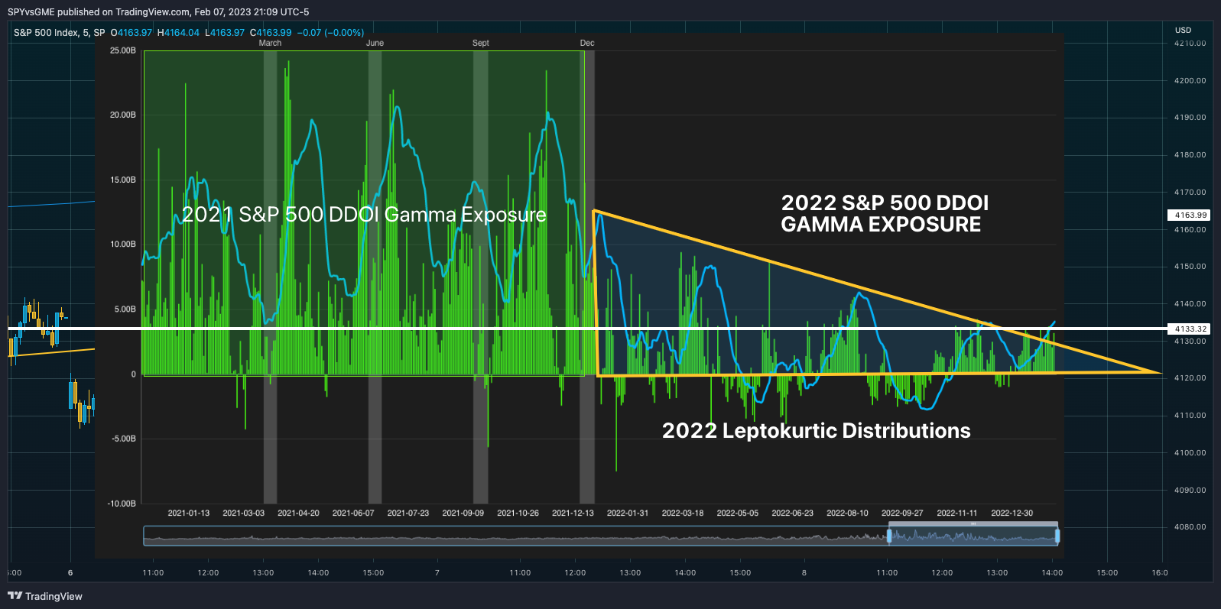Screen dimensions: 1221x609
Task: Click the 2021-04-20 date label
Action: (298, 513)
